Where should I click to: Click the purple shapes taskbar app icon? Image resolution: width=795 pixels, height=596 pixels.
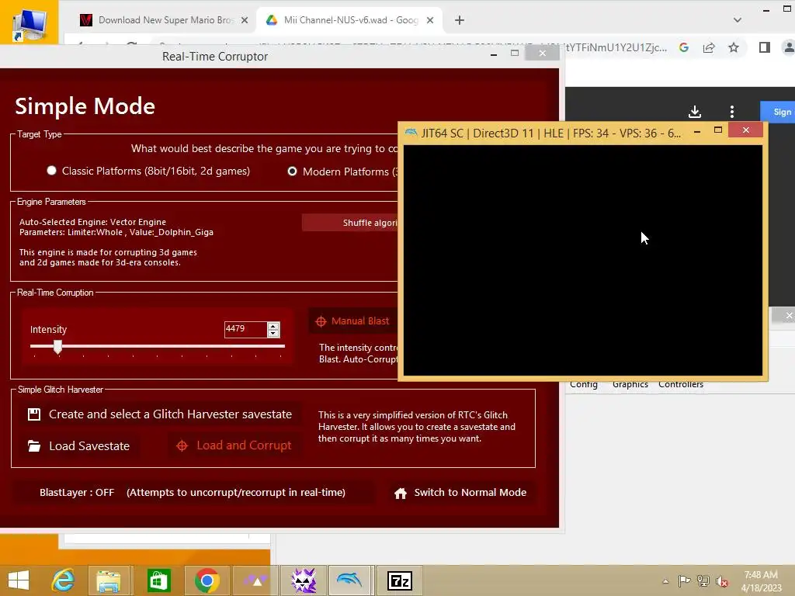click(255, 580)
